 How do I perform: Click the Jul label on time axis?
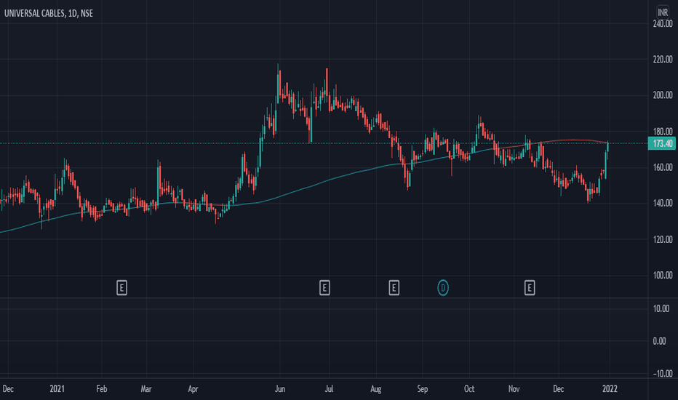click(x=329, y=389)
